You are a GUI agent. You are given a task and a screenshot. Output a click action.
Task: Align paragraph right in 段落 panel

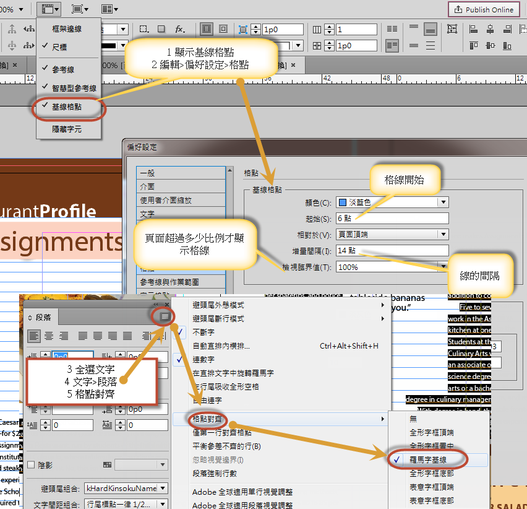(64, 336)
